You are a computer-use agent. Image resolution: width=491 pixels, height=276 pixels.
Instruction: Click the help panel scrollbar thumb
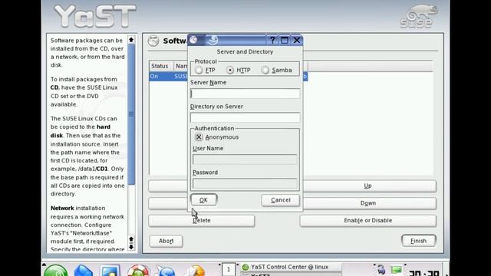pos(131,114)
